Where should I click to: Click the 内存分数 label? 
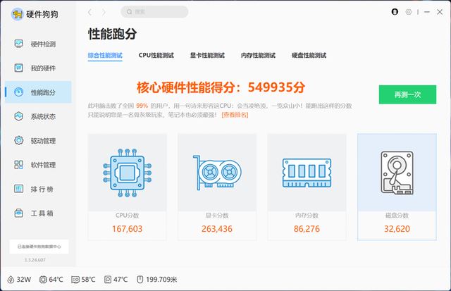(x=307, y=216)
